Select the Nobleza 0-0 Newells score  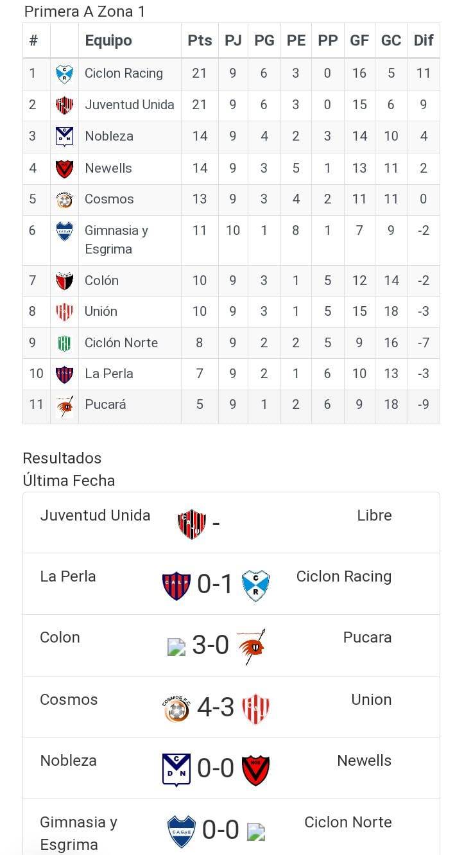[216, 768]
